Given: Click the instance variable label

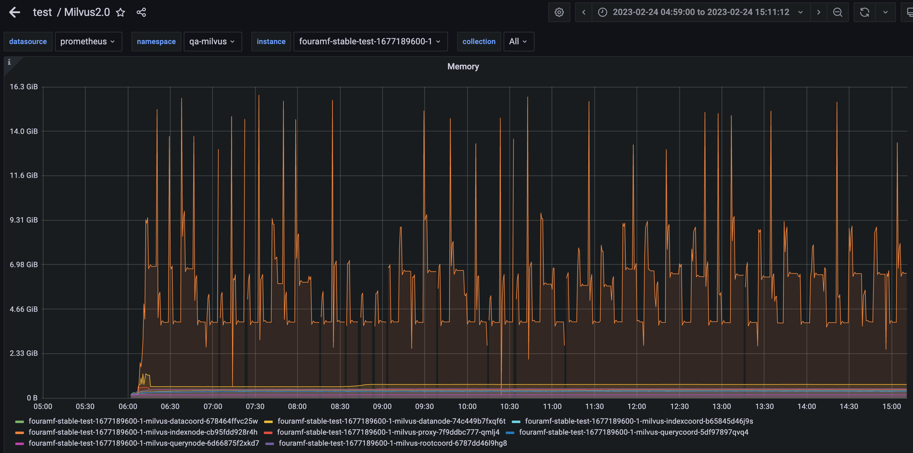Looking at the screenshot, I should [271, 42].
